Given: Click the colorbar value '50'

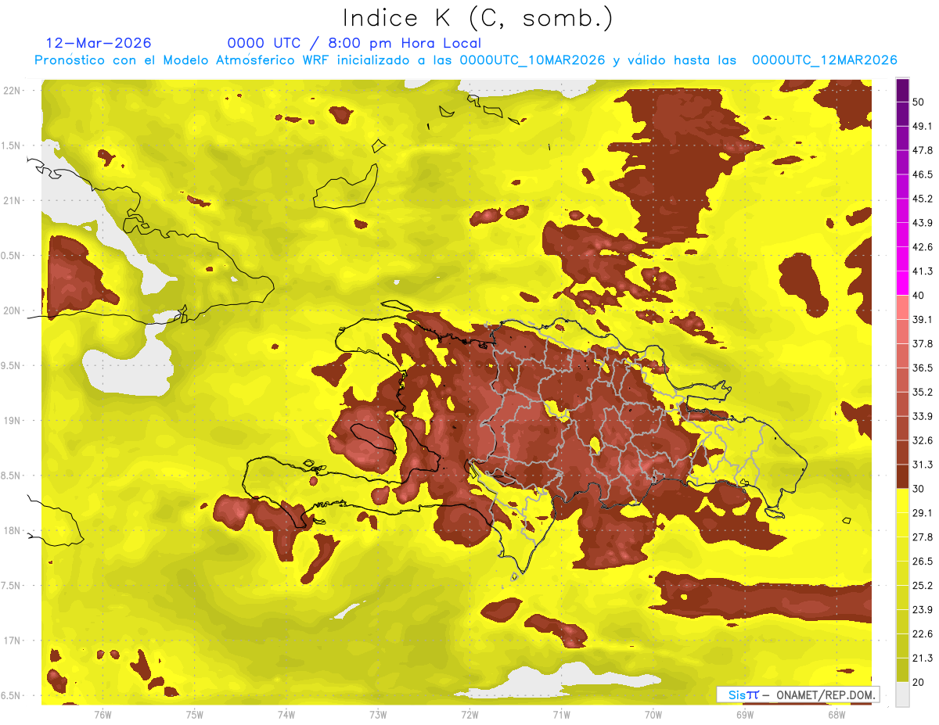Looking at the screenshot, I should tap(919, 102).
